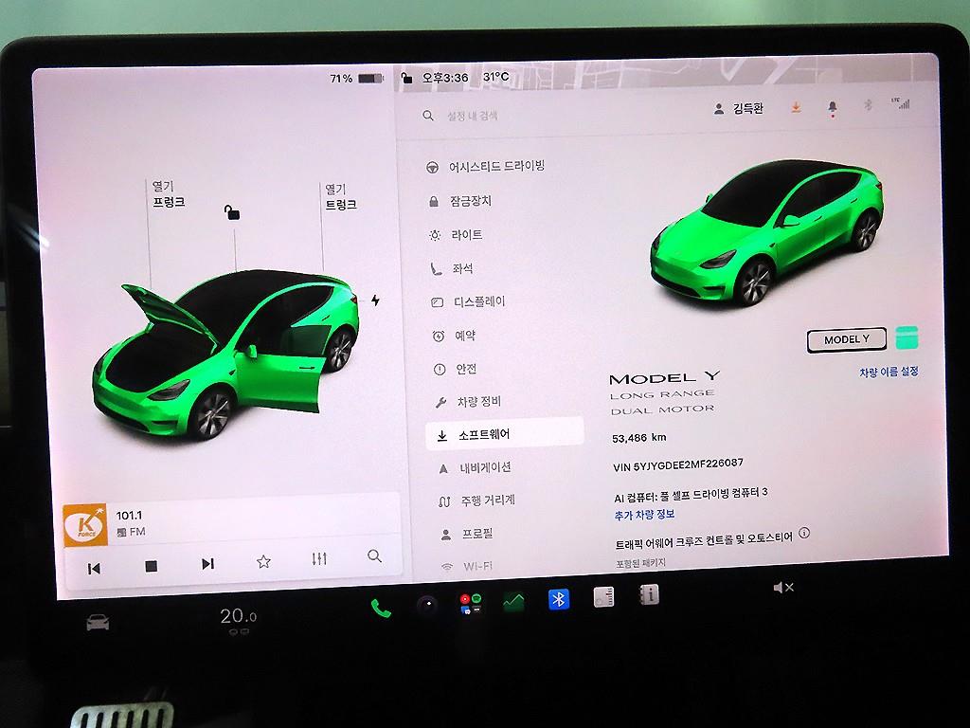Skip to next radio station

point(207,563)
